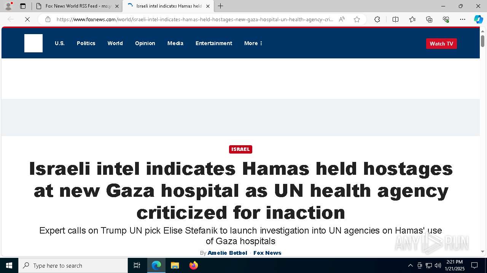487x273 pixels.
Task: Open the Favorites list icon
Action: tap(412, 19)
